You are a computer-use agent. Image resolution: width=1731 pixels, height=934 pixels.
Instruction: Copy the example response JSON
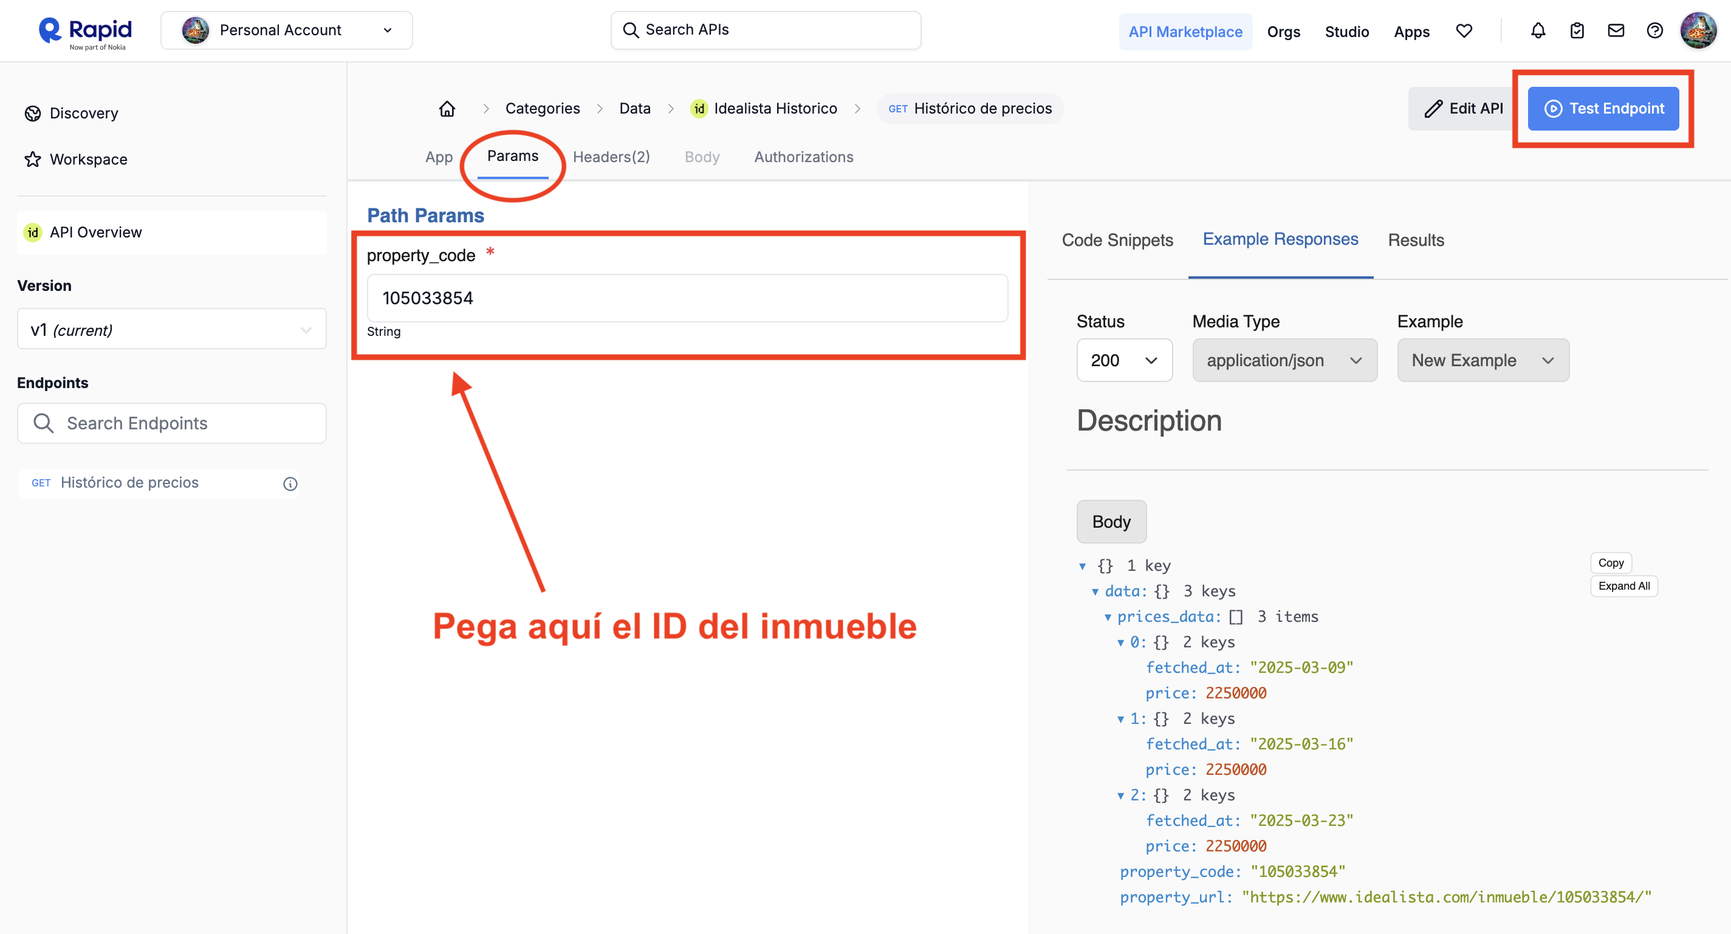pyautogui.click(x=1611, y=563)
